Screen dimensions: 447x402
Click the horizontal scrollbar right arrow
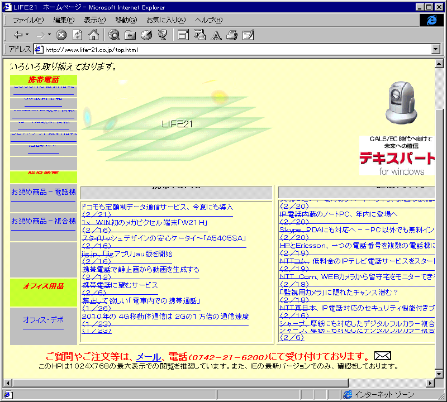point(430,383)
